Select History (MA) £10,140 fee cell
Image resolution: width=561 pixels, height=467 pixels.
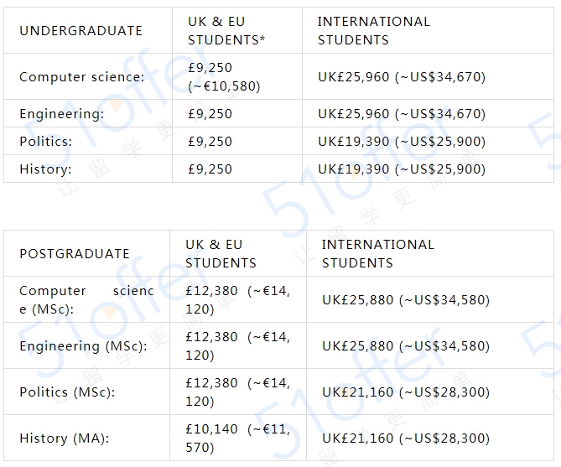238,438
